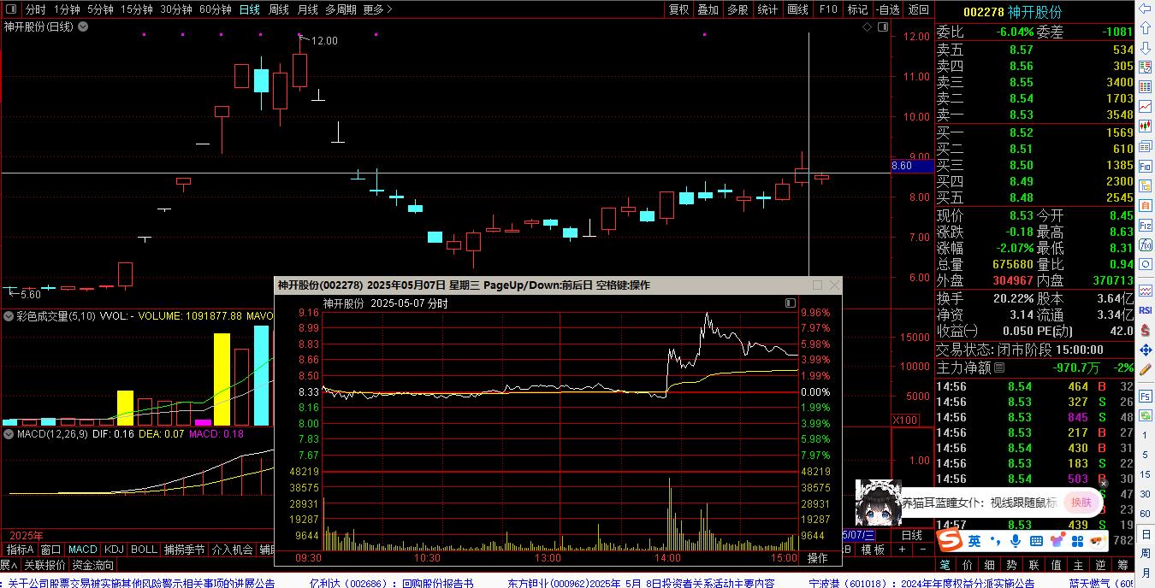Click the blue four-way move arrows icon

point(1146,350)
